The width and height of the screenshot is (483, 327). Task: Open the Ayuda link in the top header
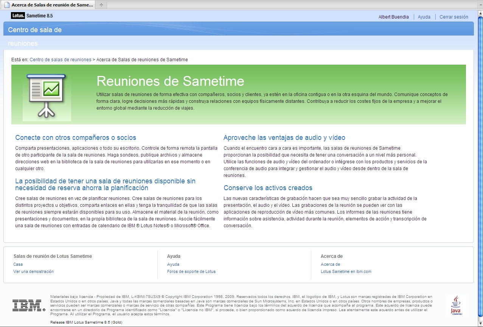tap(424, 17)
